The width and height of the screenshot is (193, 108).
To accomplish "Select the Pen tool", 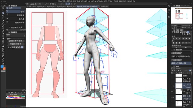I will pos(3,26).
